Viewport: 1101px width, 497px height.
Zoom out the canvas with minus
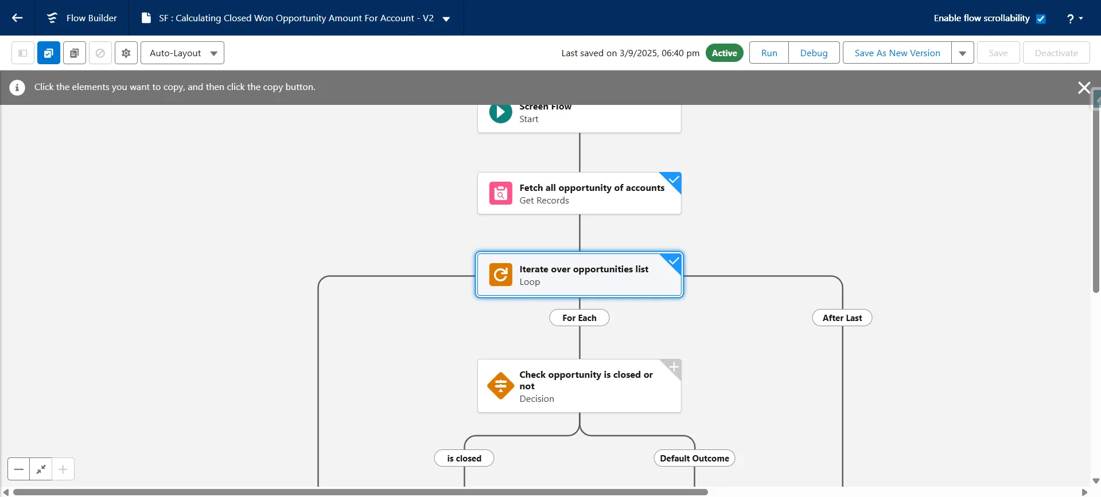click(19, 469)
